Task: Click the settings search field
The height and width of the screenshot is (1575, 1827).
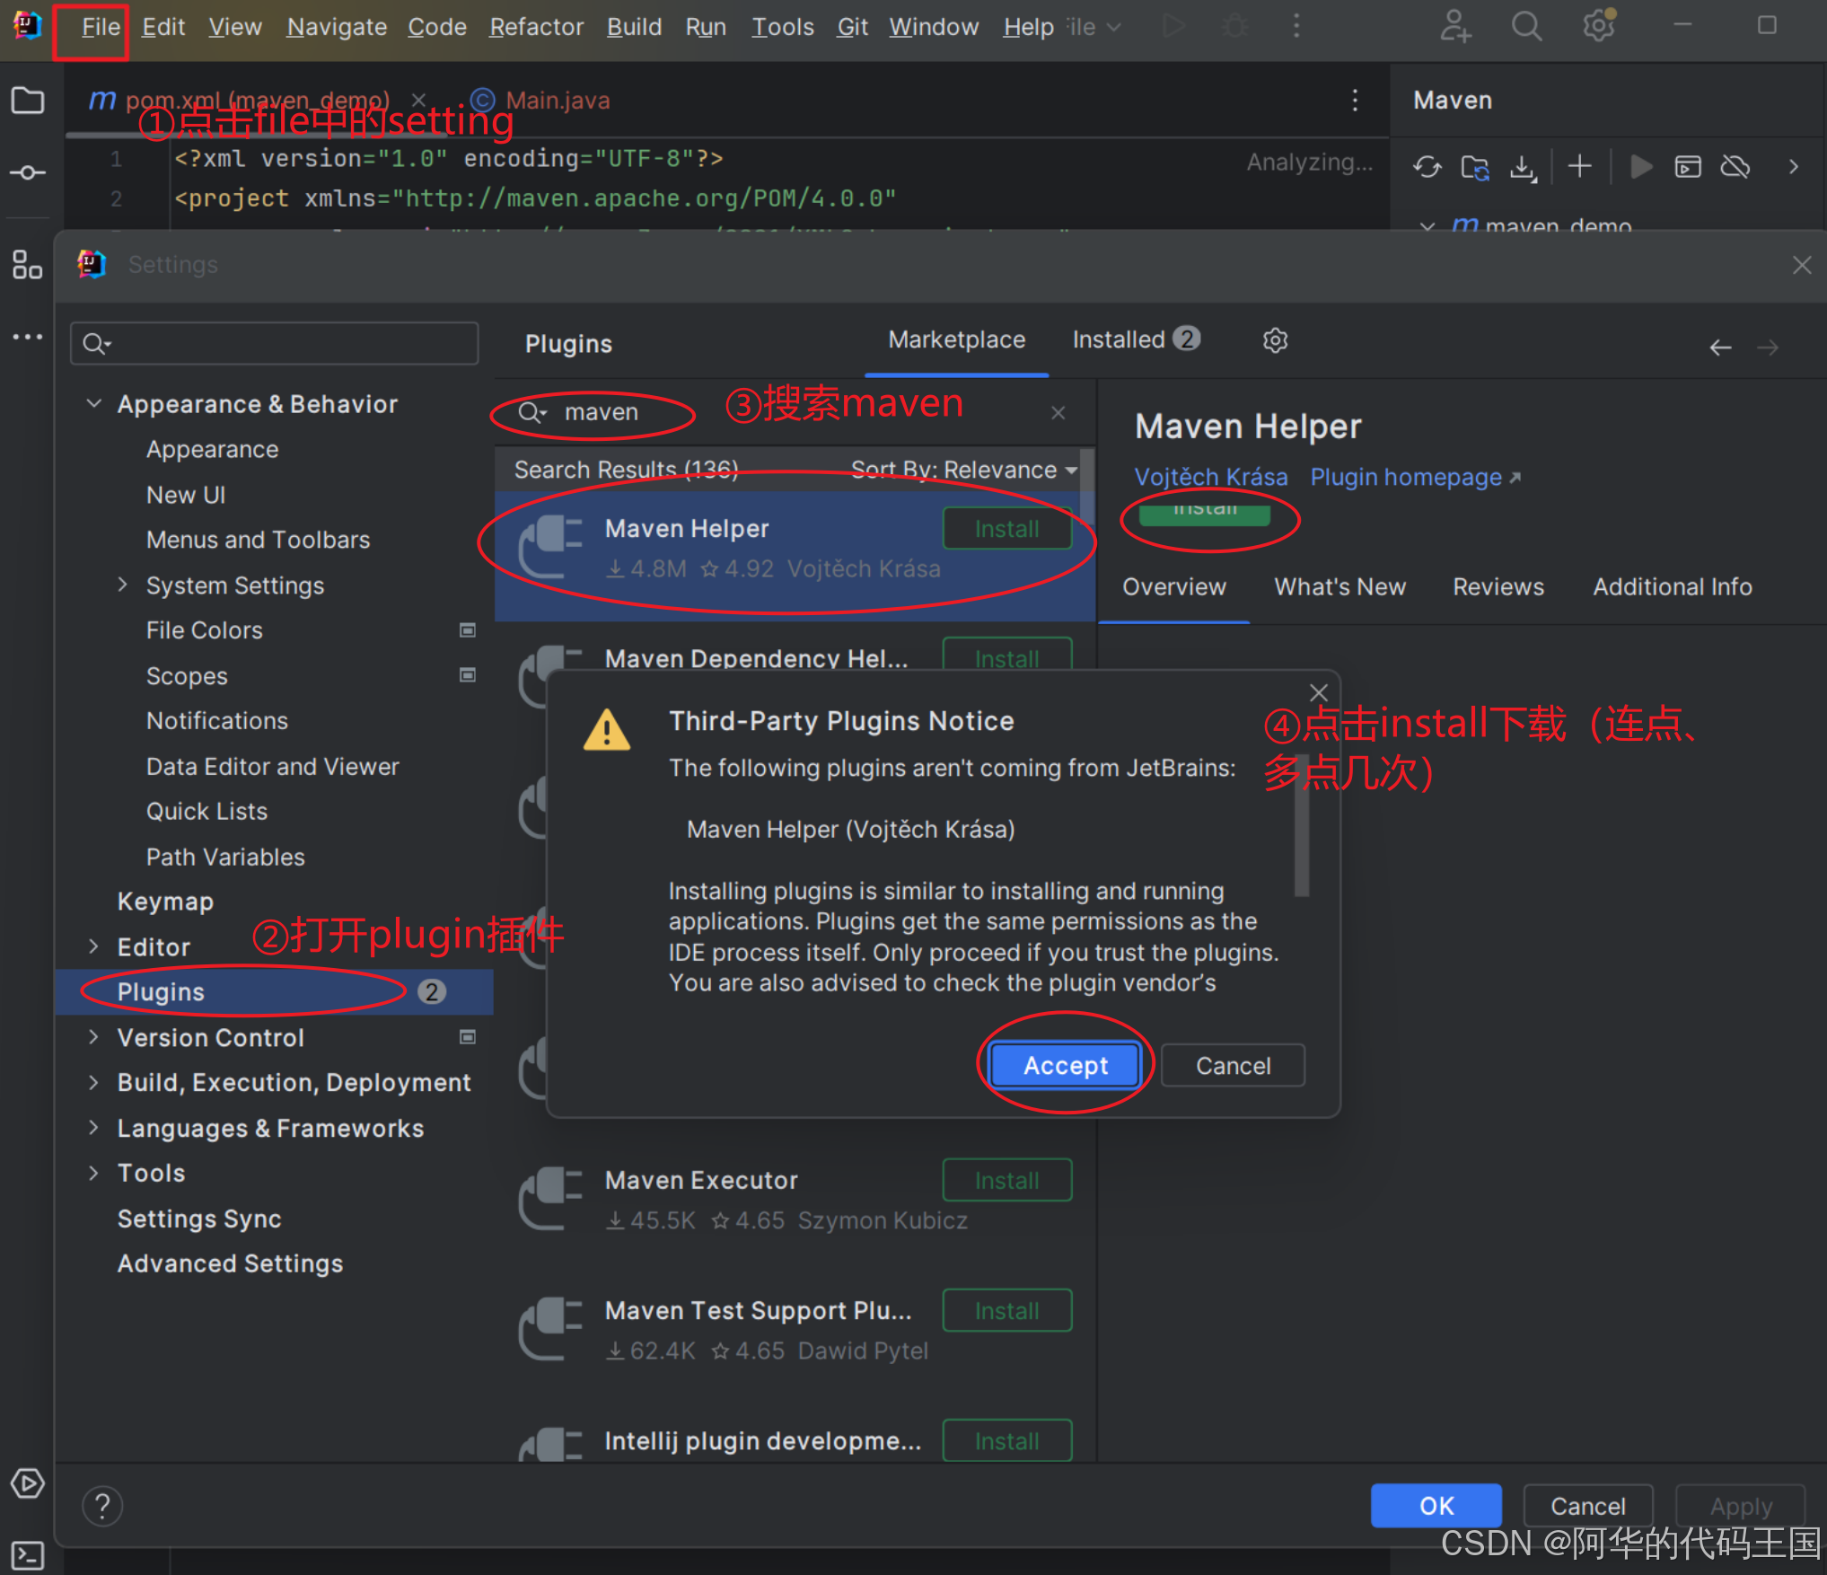Action: [x=275, y=344]
